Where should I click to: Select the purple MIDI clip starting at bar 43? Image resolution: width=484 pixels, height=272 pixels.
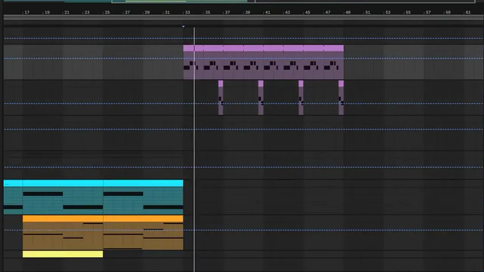[293, 62]
